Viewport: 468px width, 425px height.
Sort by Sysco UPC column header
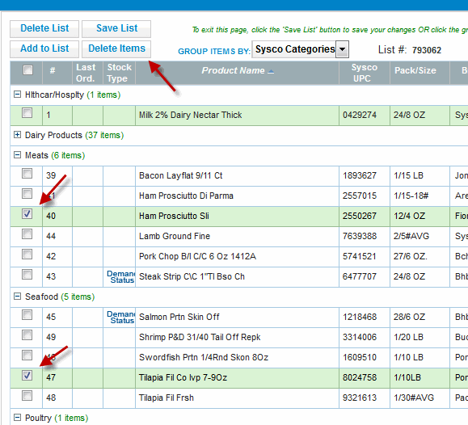tap(364, 73)
